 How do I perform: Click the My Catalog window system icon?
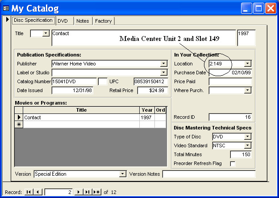[x=6, y=8]
